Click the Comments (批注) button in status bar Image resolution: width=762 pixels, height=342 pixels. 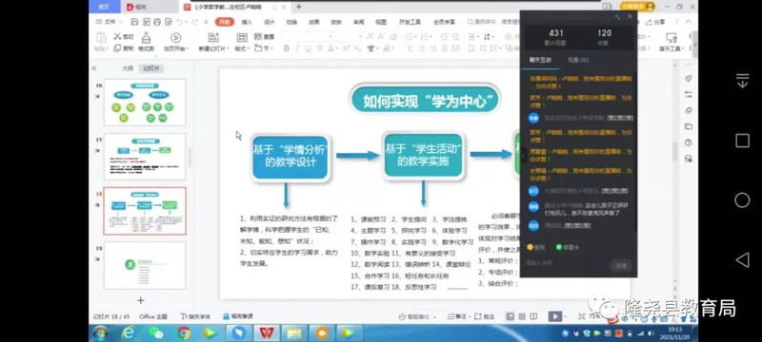(x=485, y=316)
